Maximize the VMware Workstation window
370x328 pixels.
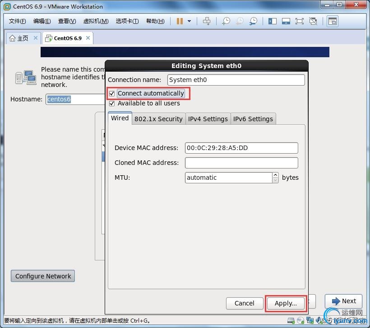[339, 5]
